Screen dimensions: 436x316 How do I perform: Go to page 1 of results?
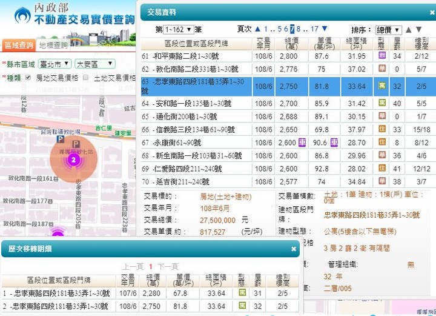[x=266, y=29]
